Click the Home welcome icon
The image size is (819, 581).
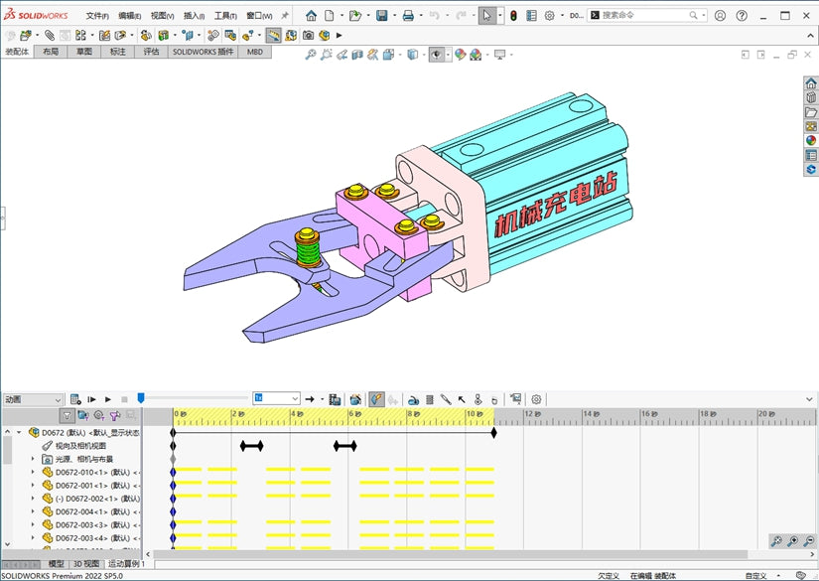(x=311, y=15)
